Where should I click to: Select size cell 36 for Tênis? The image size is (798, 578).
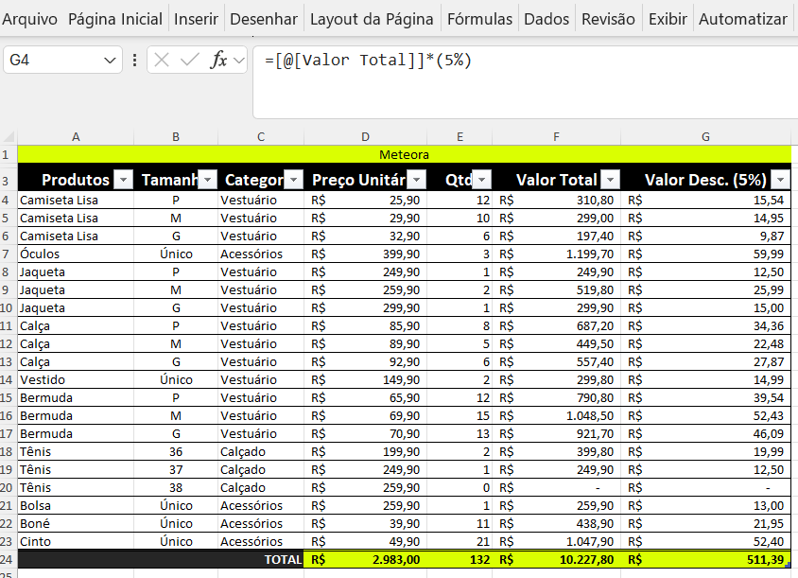click(176, 451)
